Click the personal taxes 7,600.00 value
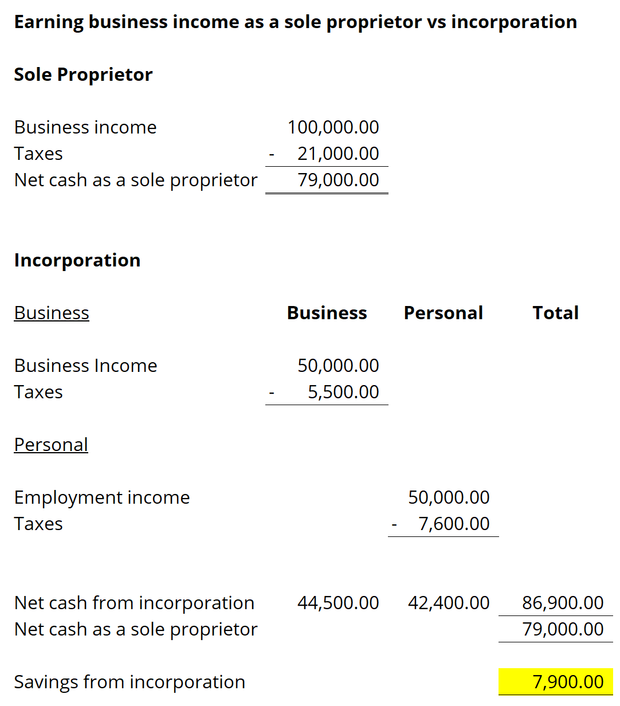The image size is (620, 706). click(454, 524)
